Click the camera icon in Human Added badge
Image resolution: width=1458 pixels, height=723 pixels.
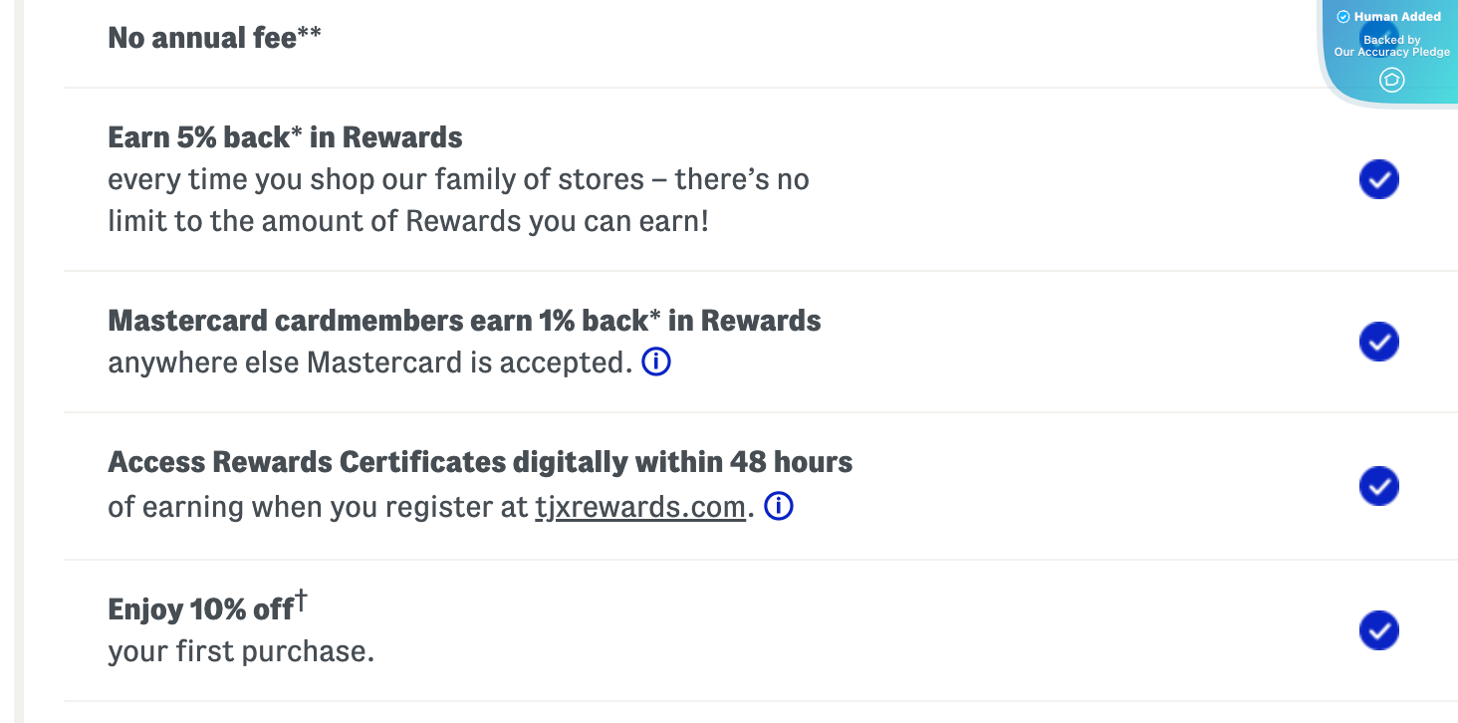tap(1391, 80)
